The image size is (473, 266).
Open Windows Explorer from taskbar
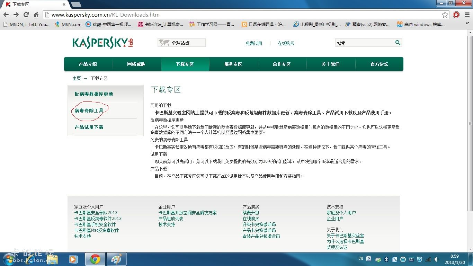[x=52, y=259]
